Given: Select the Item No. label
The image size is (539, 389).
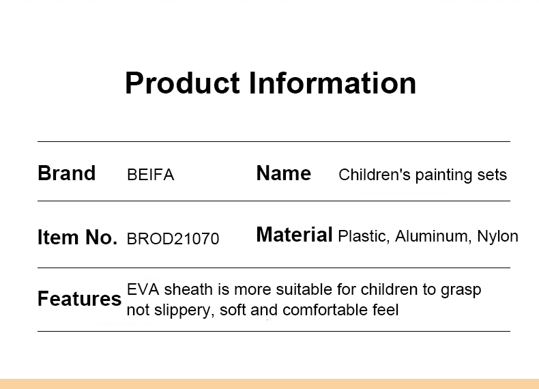Looking at the screenshot, I should point(77,237).
